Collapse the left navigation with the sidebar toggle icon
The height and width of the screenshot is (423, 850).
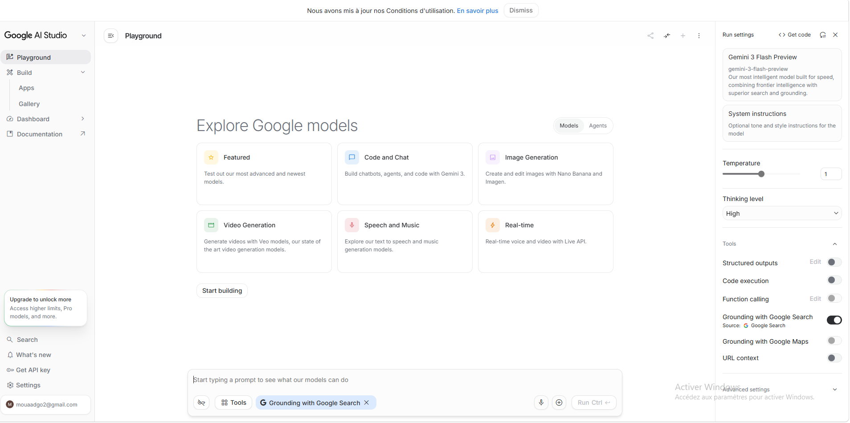111,36
